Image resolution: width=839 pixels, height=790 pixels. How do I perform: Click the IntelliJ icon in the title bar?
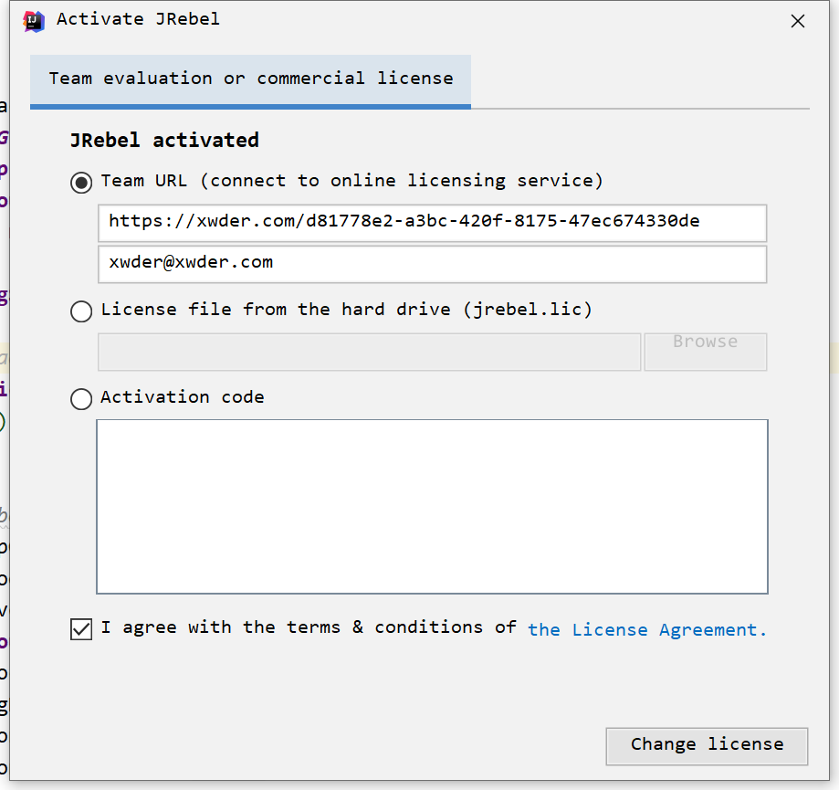(x=34, y=21)
